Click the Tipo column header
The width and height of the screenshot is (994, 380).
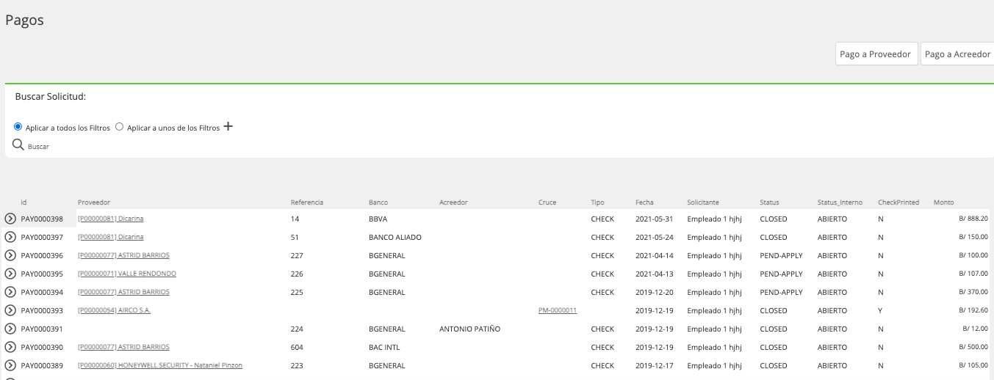(x=598, y=202)
